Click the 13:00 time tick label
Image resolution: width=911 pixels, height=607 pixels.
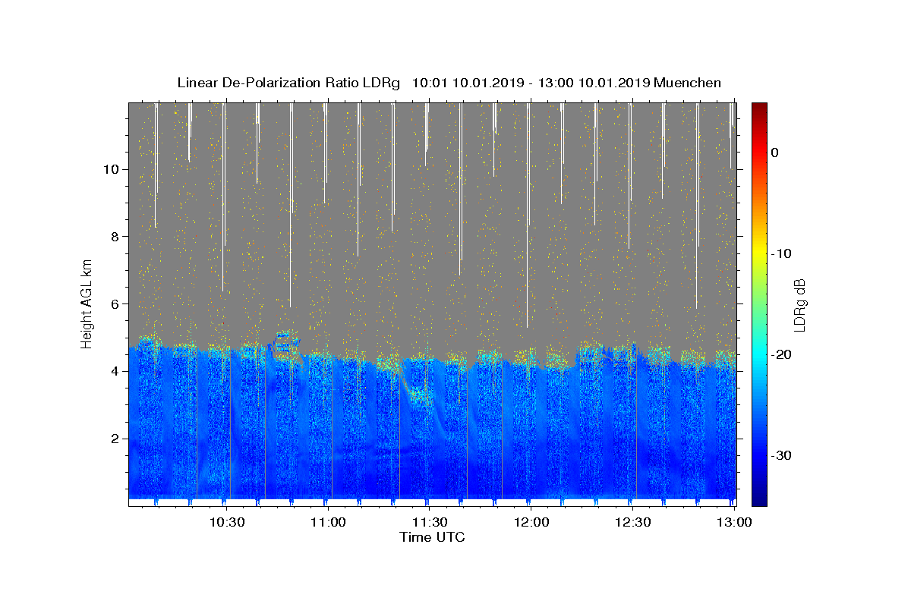point(734,522)
